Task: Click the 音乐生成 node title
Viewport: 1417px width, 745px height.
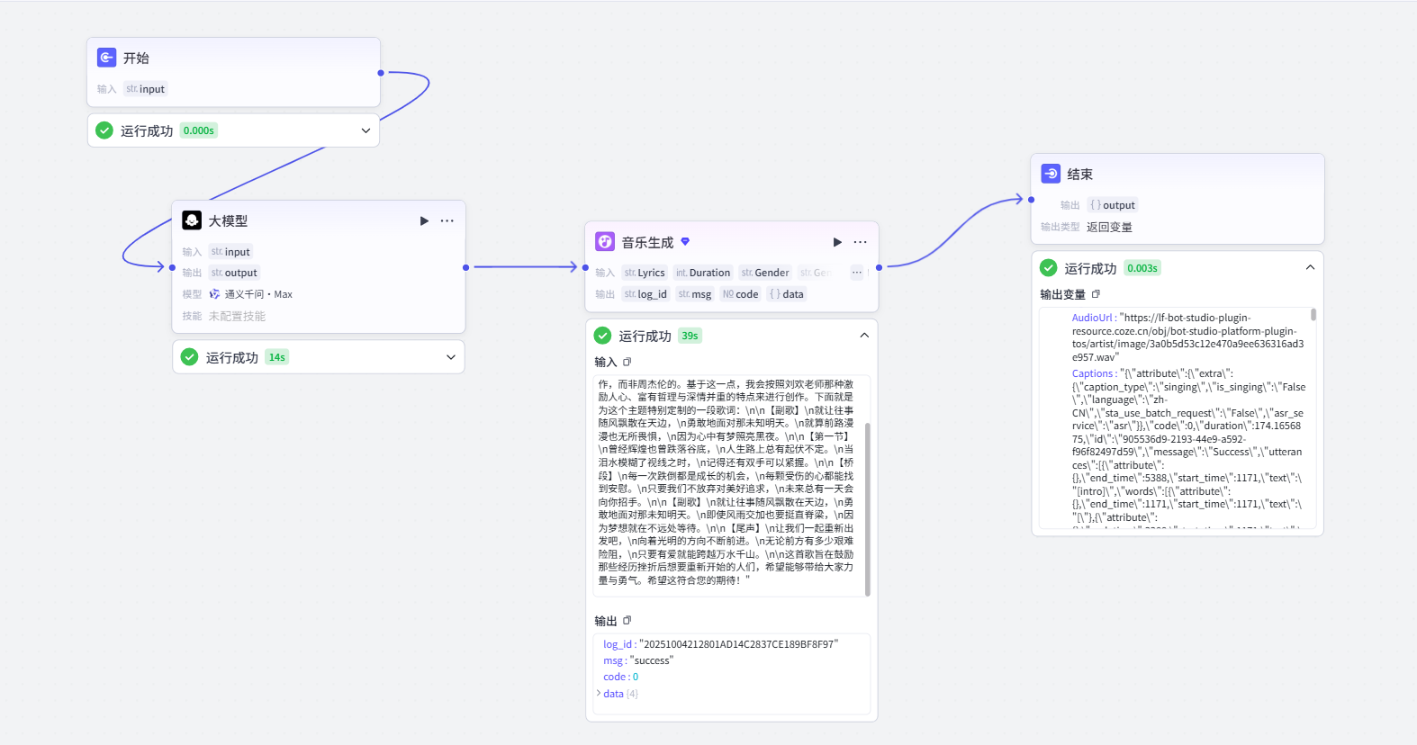Action: (647, 242)
